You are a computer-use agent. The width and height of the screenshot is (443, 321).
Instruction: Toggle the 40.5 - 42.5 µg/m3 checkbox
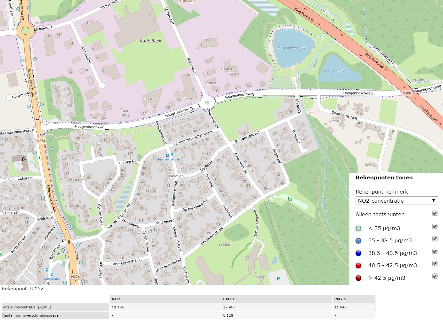[435, 263]
